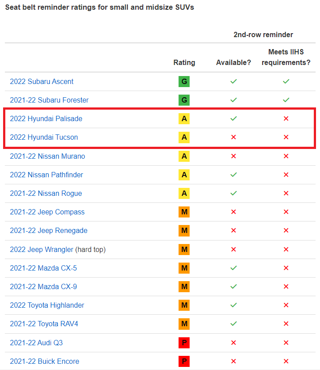The width and height of the screenshot is (320, 370).
Task: Click the Available red X for Audi Q3
Action: (233, 343)
